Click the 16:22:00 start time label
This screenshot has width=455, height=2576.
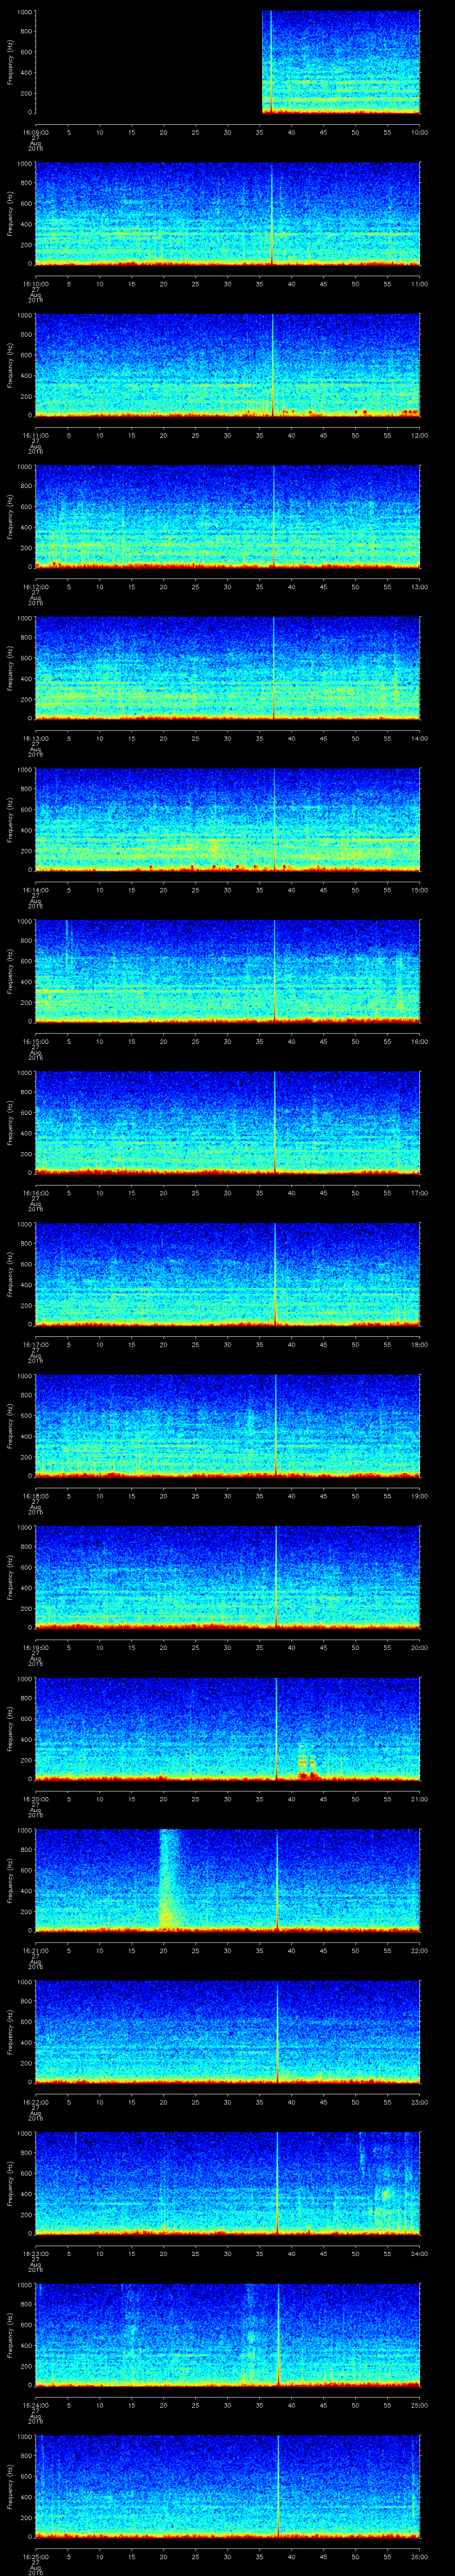(x=35, y=2101)
